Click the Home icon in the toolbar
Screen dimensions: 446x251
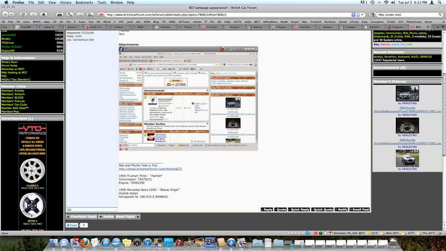[44, 15]
